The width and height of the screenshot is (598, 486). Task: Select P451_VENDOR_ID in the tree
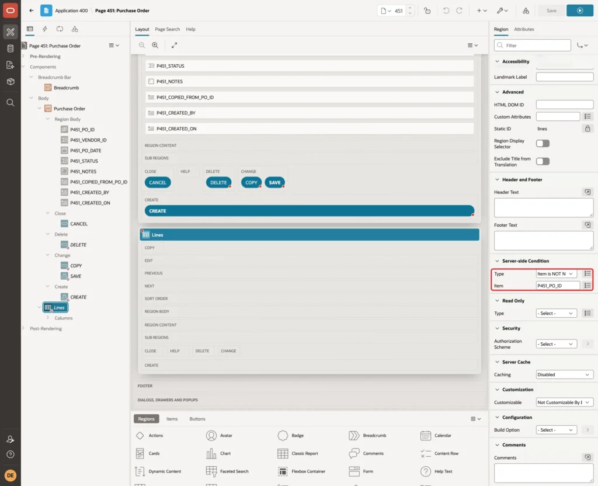point(88,140)
